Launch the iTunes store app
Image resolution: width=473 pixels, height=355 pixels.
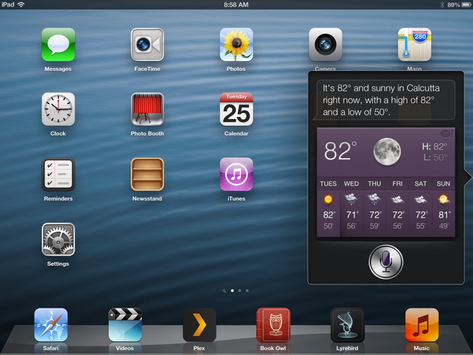tap(236, 174)
